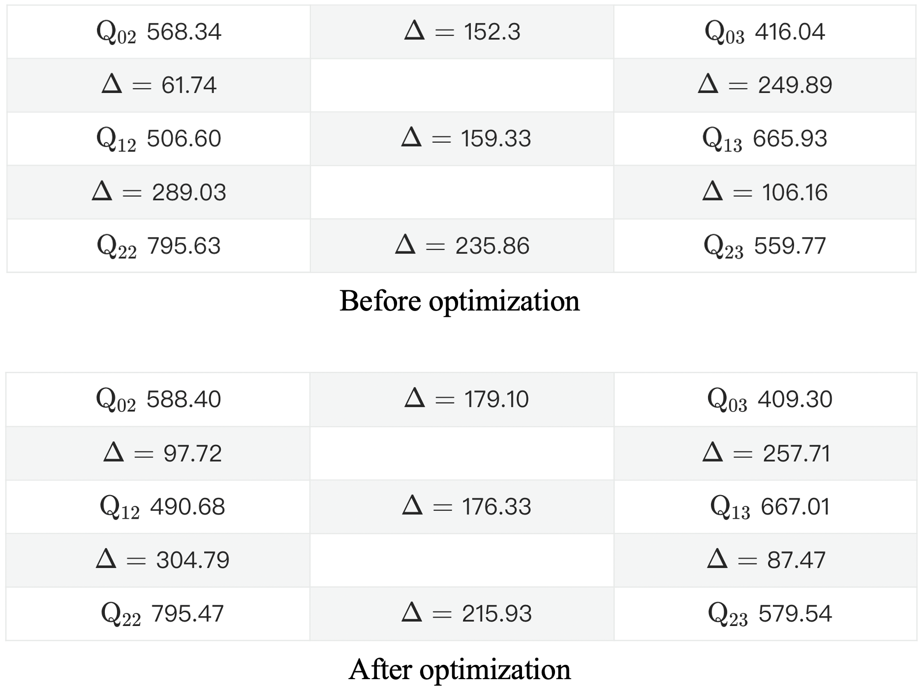The height and width of the screenshot is (688, 922).
Task: Select the delta 152.3 cell
Action: (x=462, y=32)
